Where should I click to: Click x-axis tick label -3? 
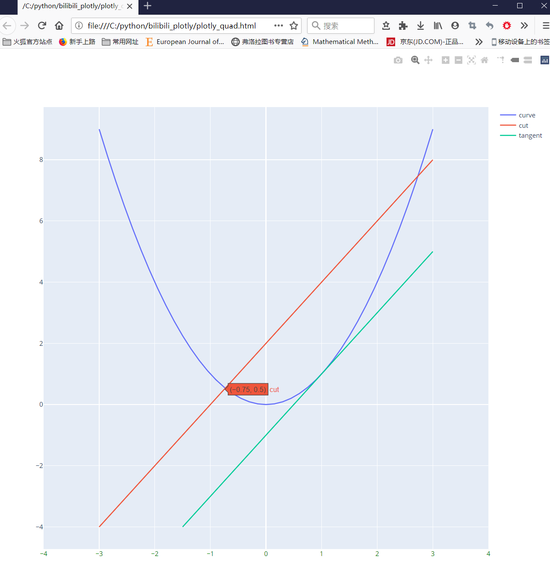pos(99,554)
